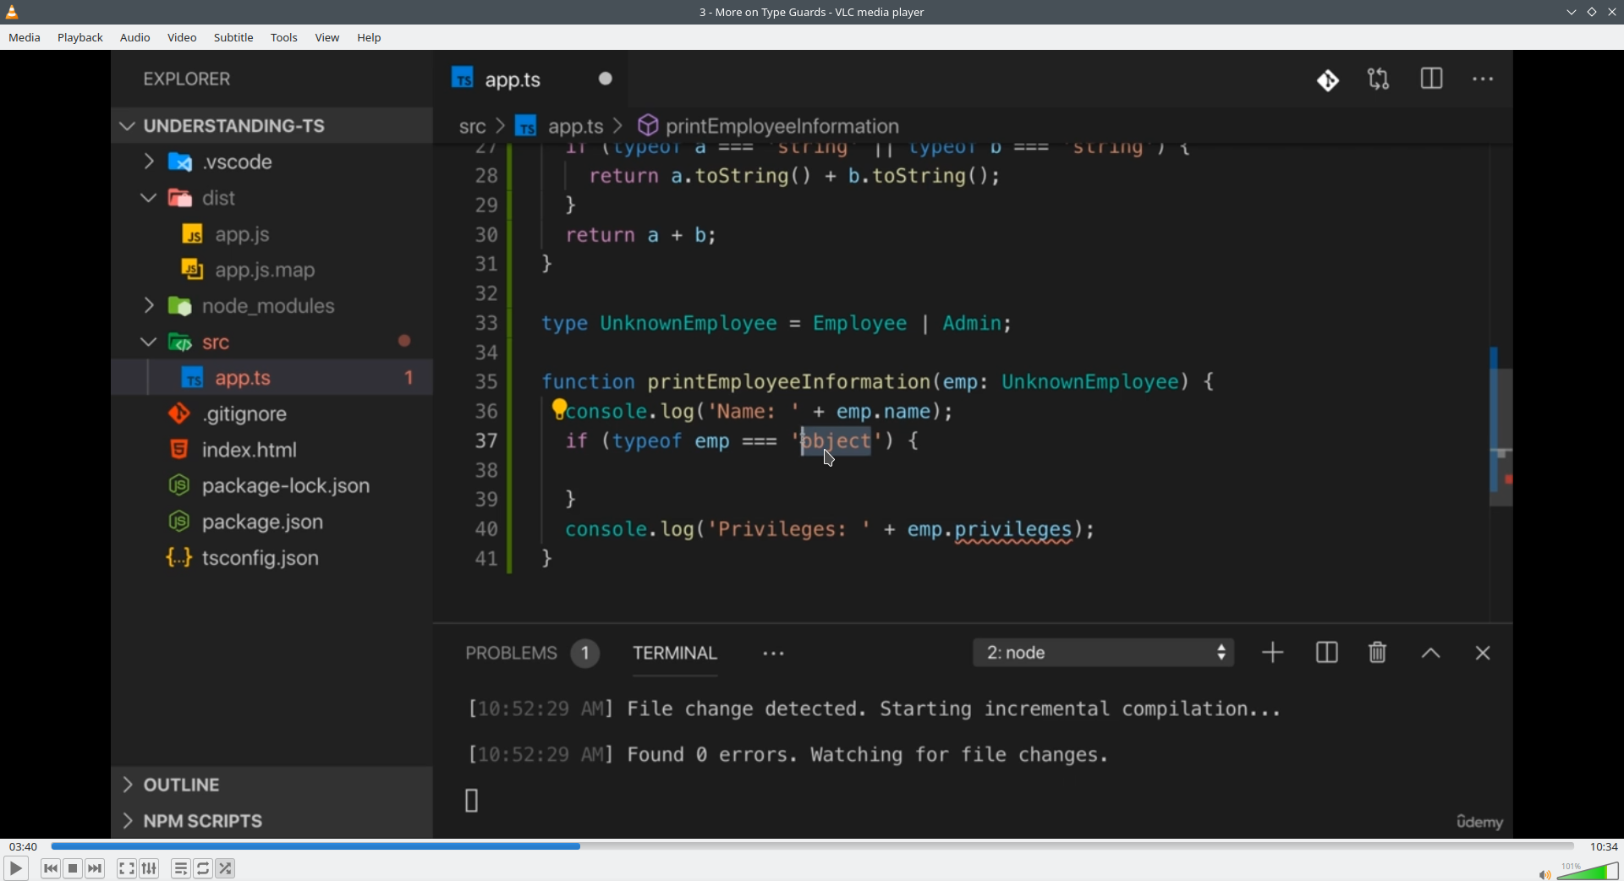Click line number 37 in gutter
This screenshot has width=1624, height=881.
pos(486,441)
